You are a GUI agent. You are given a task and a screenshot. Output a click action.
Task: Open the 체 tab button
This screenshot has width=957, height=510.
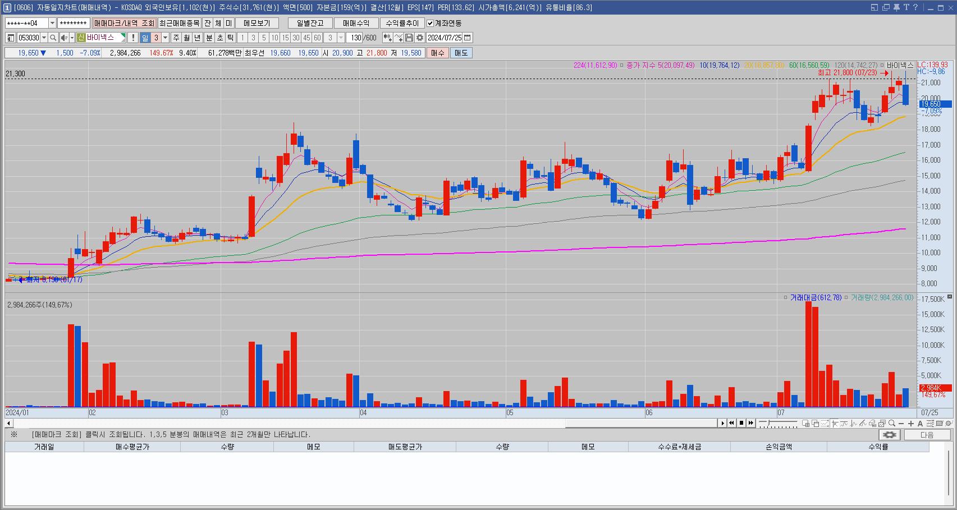(x=218, y=23)
